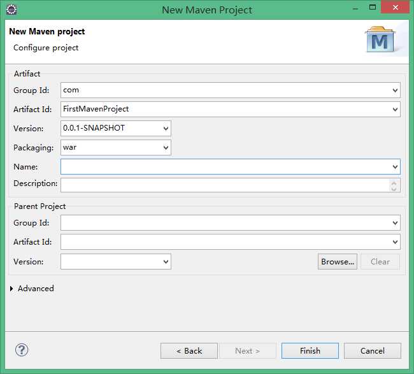
Task: Open the Parent Project Artifact Id dropdown arrow
Action: tap(395, 242)
